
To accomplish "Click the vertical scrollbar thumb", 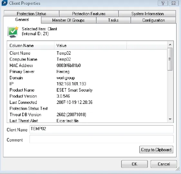I will pos(170,59).
